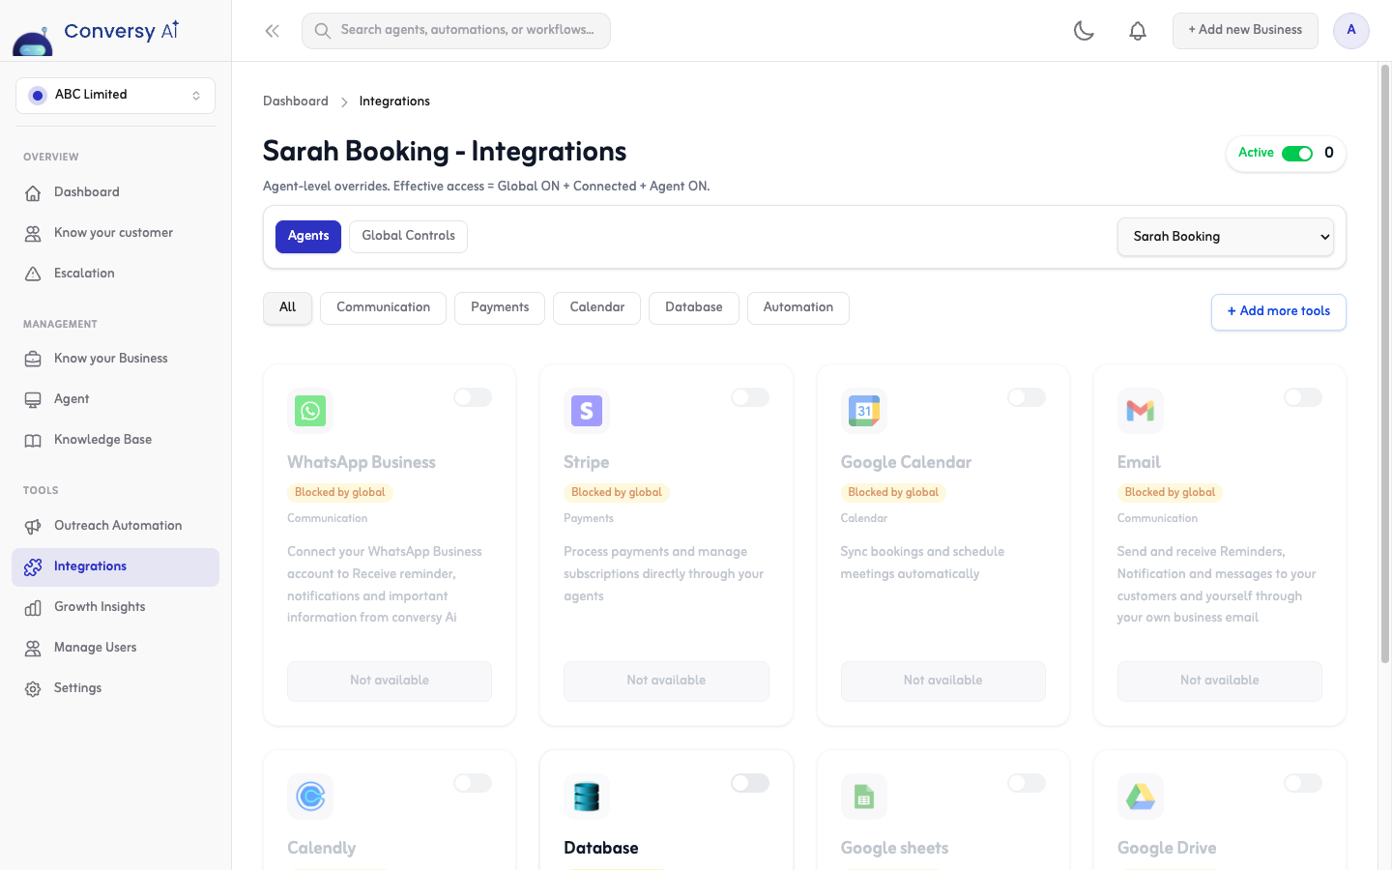The image size is (1392, 870).
Task: Open Outreach Automation tool
Action: pos(115,526)
